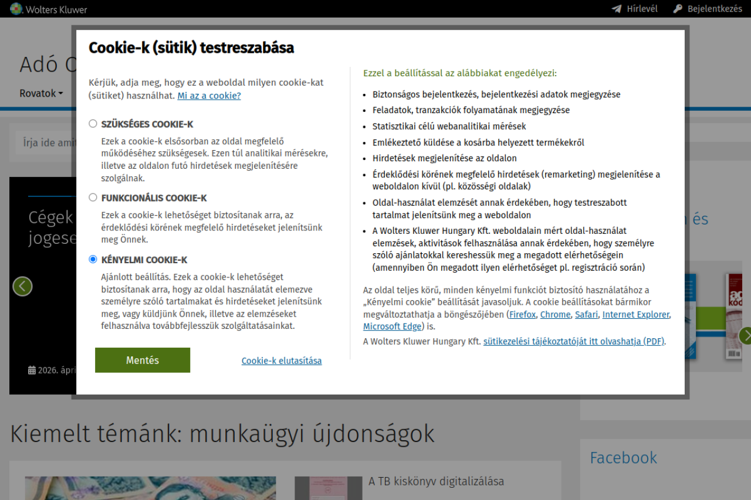This screenshot has width=751, height=500.
Task: Click the right carousel arrow
Action: tap(745, 335)
